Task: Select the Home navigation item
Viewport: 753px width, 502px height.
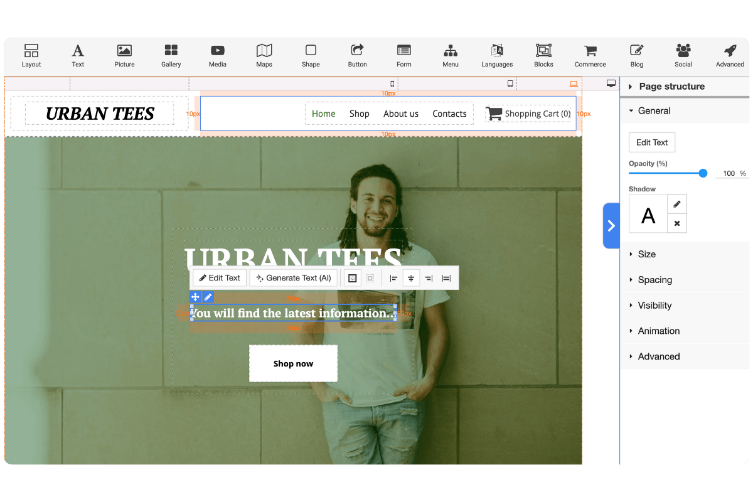Action: (323, 114)
